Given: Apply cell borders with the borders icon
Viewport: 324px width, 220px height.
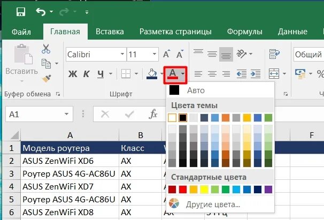Looking at the screenshot, I should pos(126,73).
